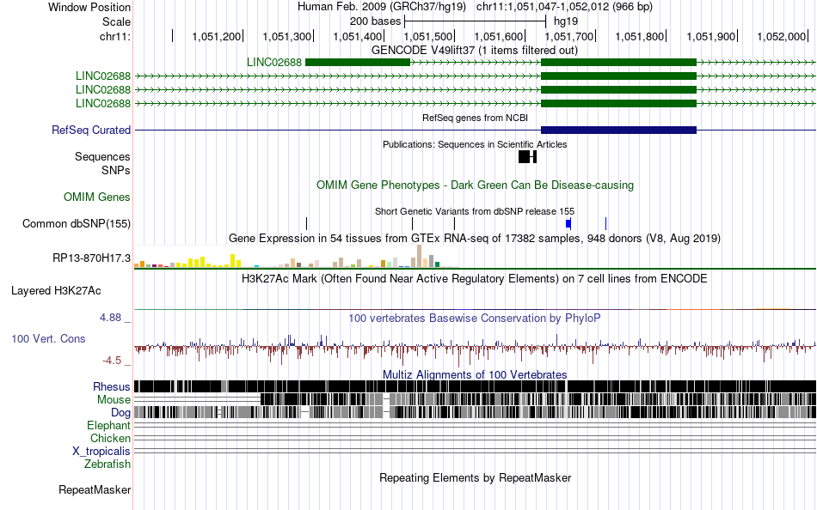Open 100 vertebrates Basewise Conservation title
The image size is (817, 510).
pos(475,318)
